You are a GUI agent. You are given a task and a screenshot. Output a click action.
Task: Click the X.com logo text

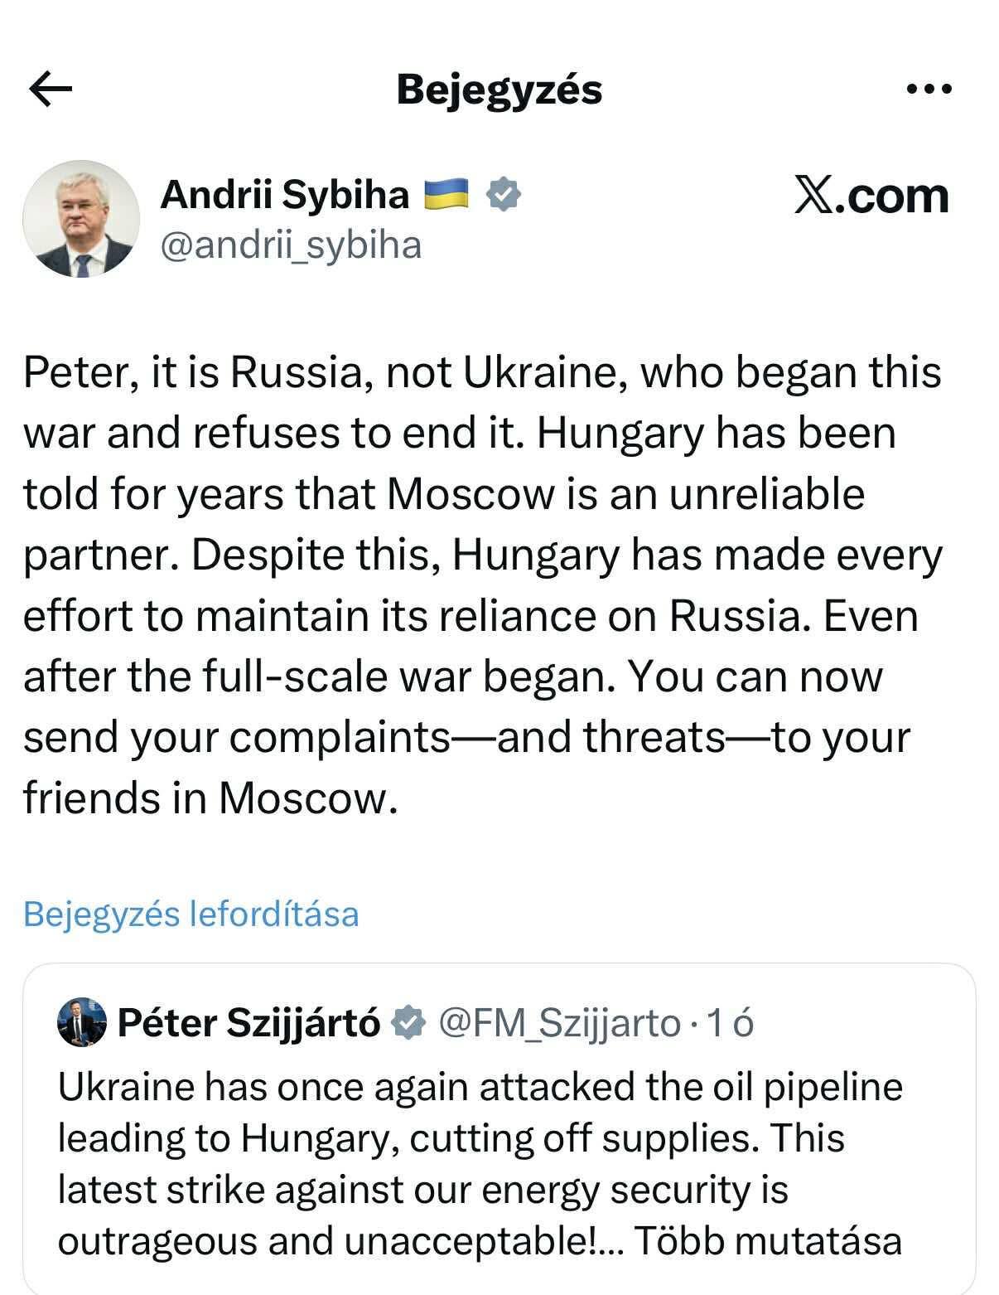[871, 196]
